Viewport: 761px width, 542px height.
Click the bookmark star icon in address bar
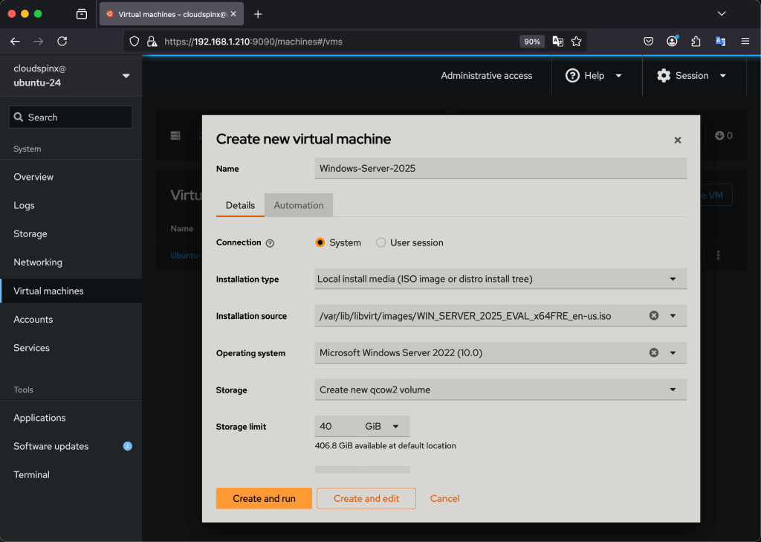[x=576, y=42]
